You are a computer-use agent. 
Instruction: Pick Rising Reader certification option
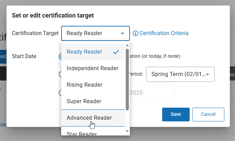click(x=93, y=85)
